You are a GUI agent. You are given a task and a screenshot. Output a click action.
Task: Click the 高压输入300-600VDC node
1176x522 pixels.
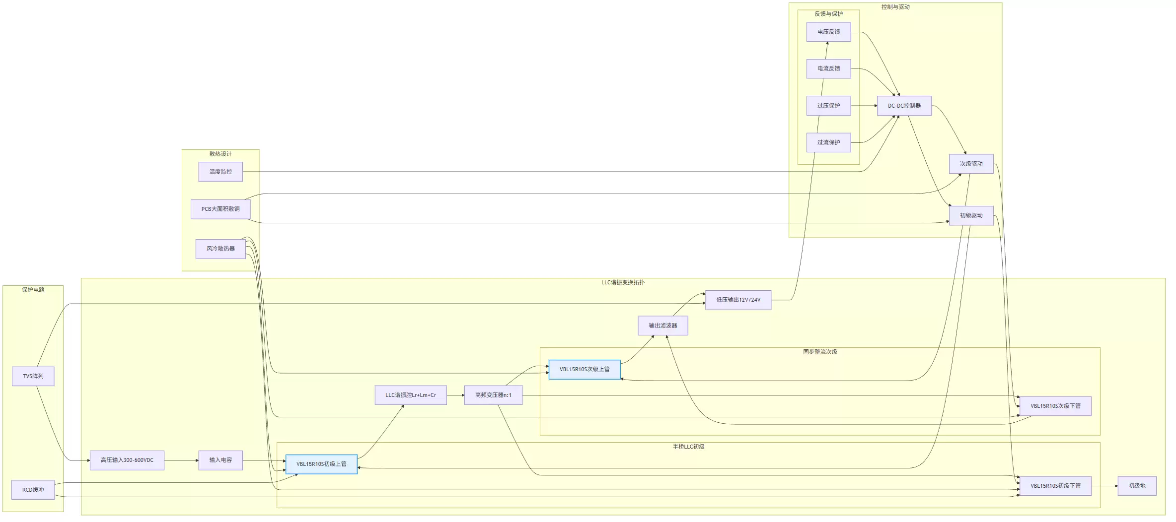pyautogui.click(x=127, y=460)
